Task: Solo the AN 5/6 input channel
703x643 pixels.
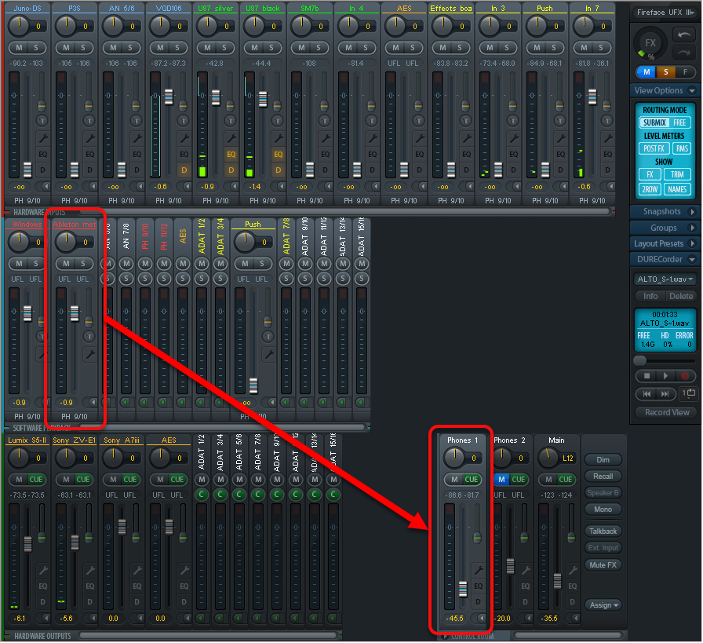Action: 130,47
